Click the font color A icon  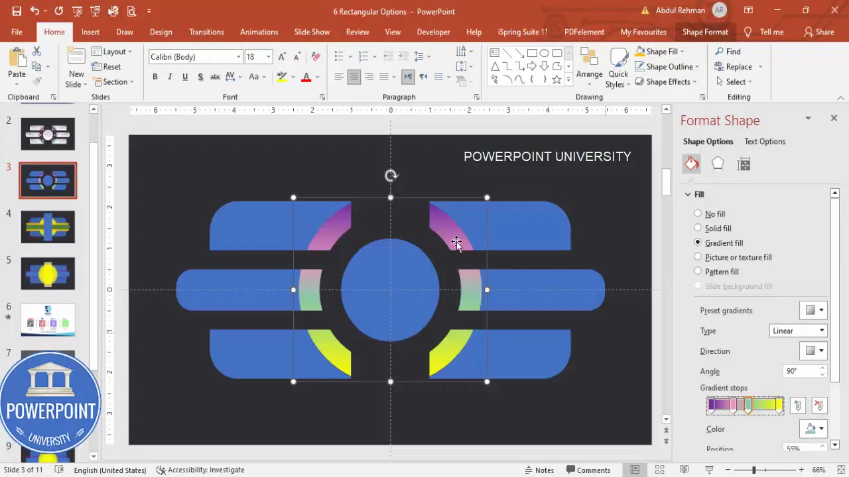point(306,77)
